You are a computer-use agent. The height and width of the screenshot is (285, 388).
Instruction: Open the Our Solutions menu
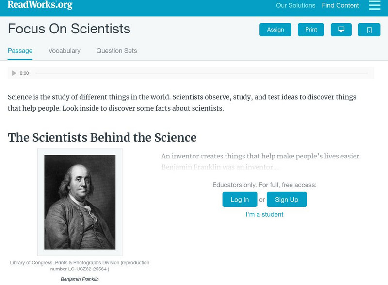pos(295,6)
